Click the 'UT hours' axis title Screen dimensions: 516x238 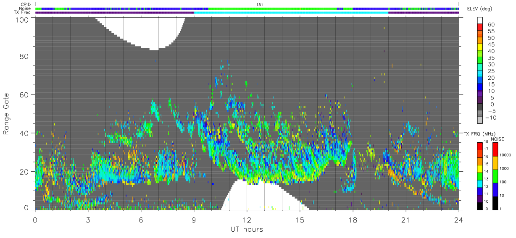247,229
